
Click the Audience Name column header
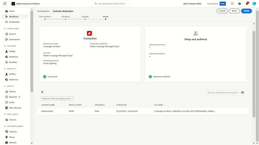(x=48, y=105)
